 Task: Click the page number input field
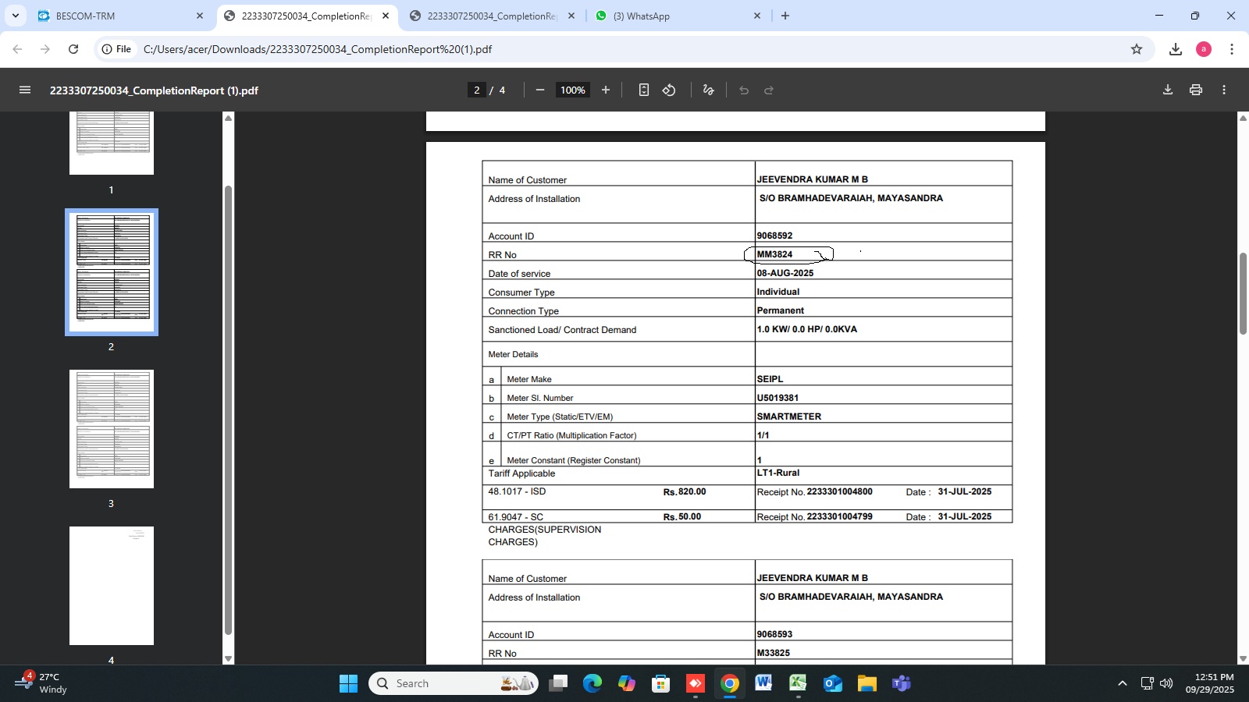click(x=477, y=90)
